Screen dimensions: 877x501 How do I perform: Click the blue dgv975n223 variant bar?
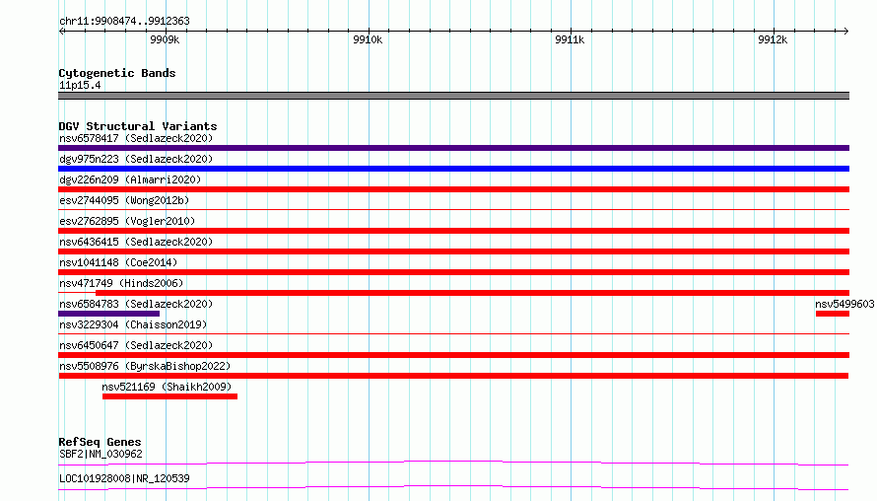tap(453, 169)
